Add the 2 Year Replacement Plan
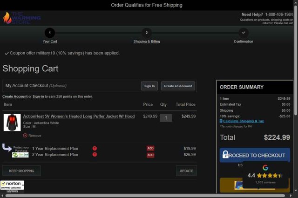 coord(150,155)
